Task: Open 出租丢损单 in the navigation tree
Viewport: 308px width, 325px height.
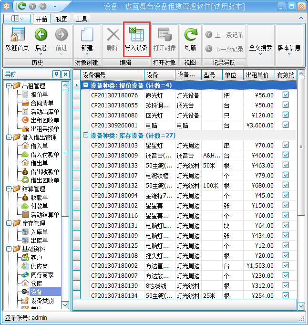Action: pos(45,129)
